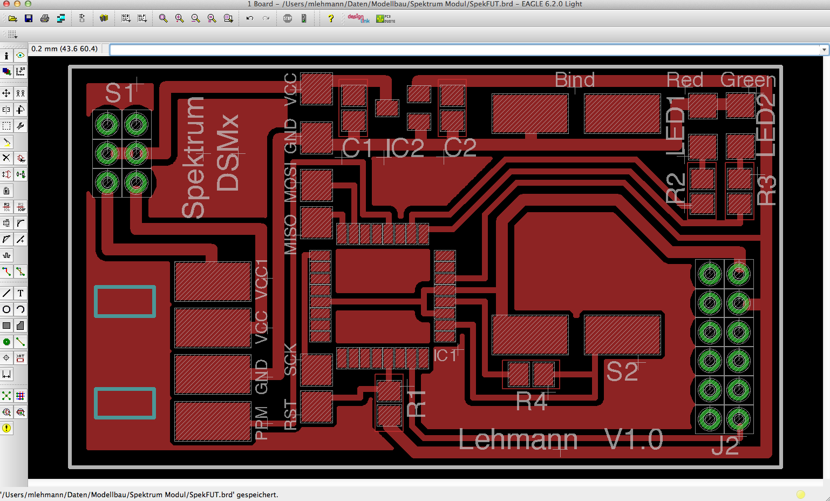830x501 pixels.
Task: Select the Smash tool
Action: point(6,223)
